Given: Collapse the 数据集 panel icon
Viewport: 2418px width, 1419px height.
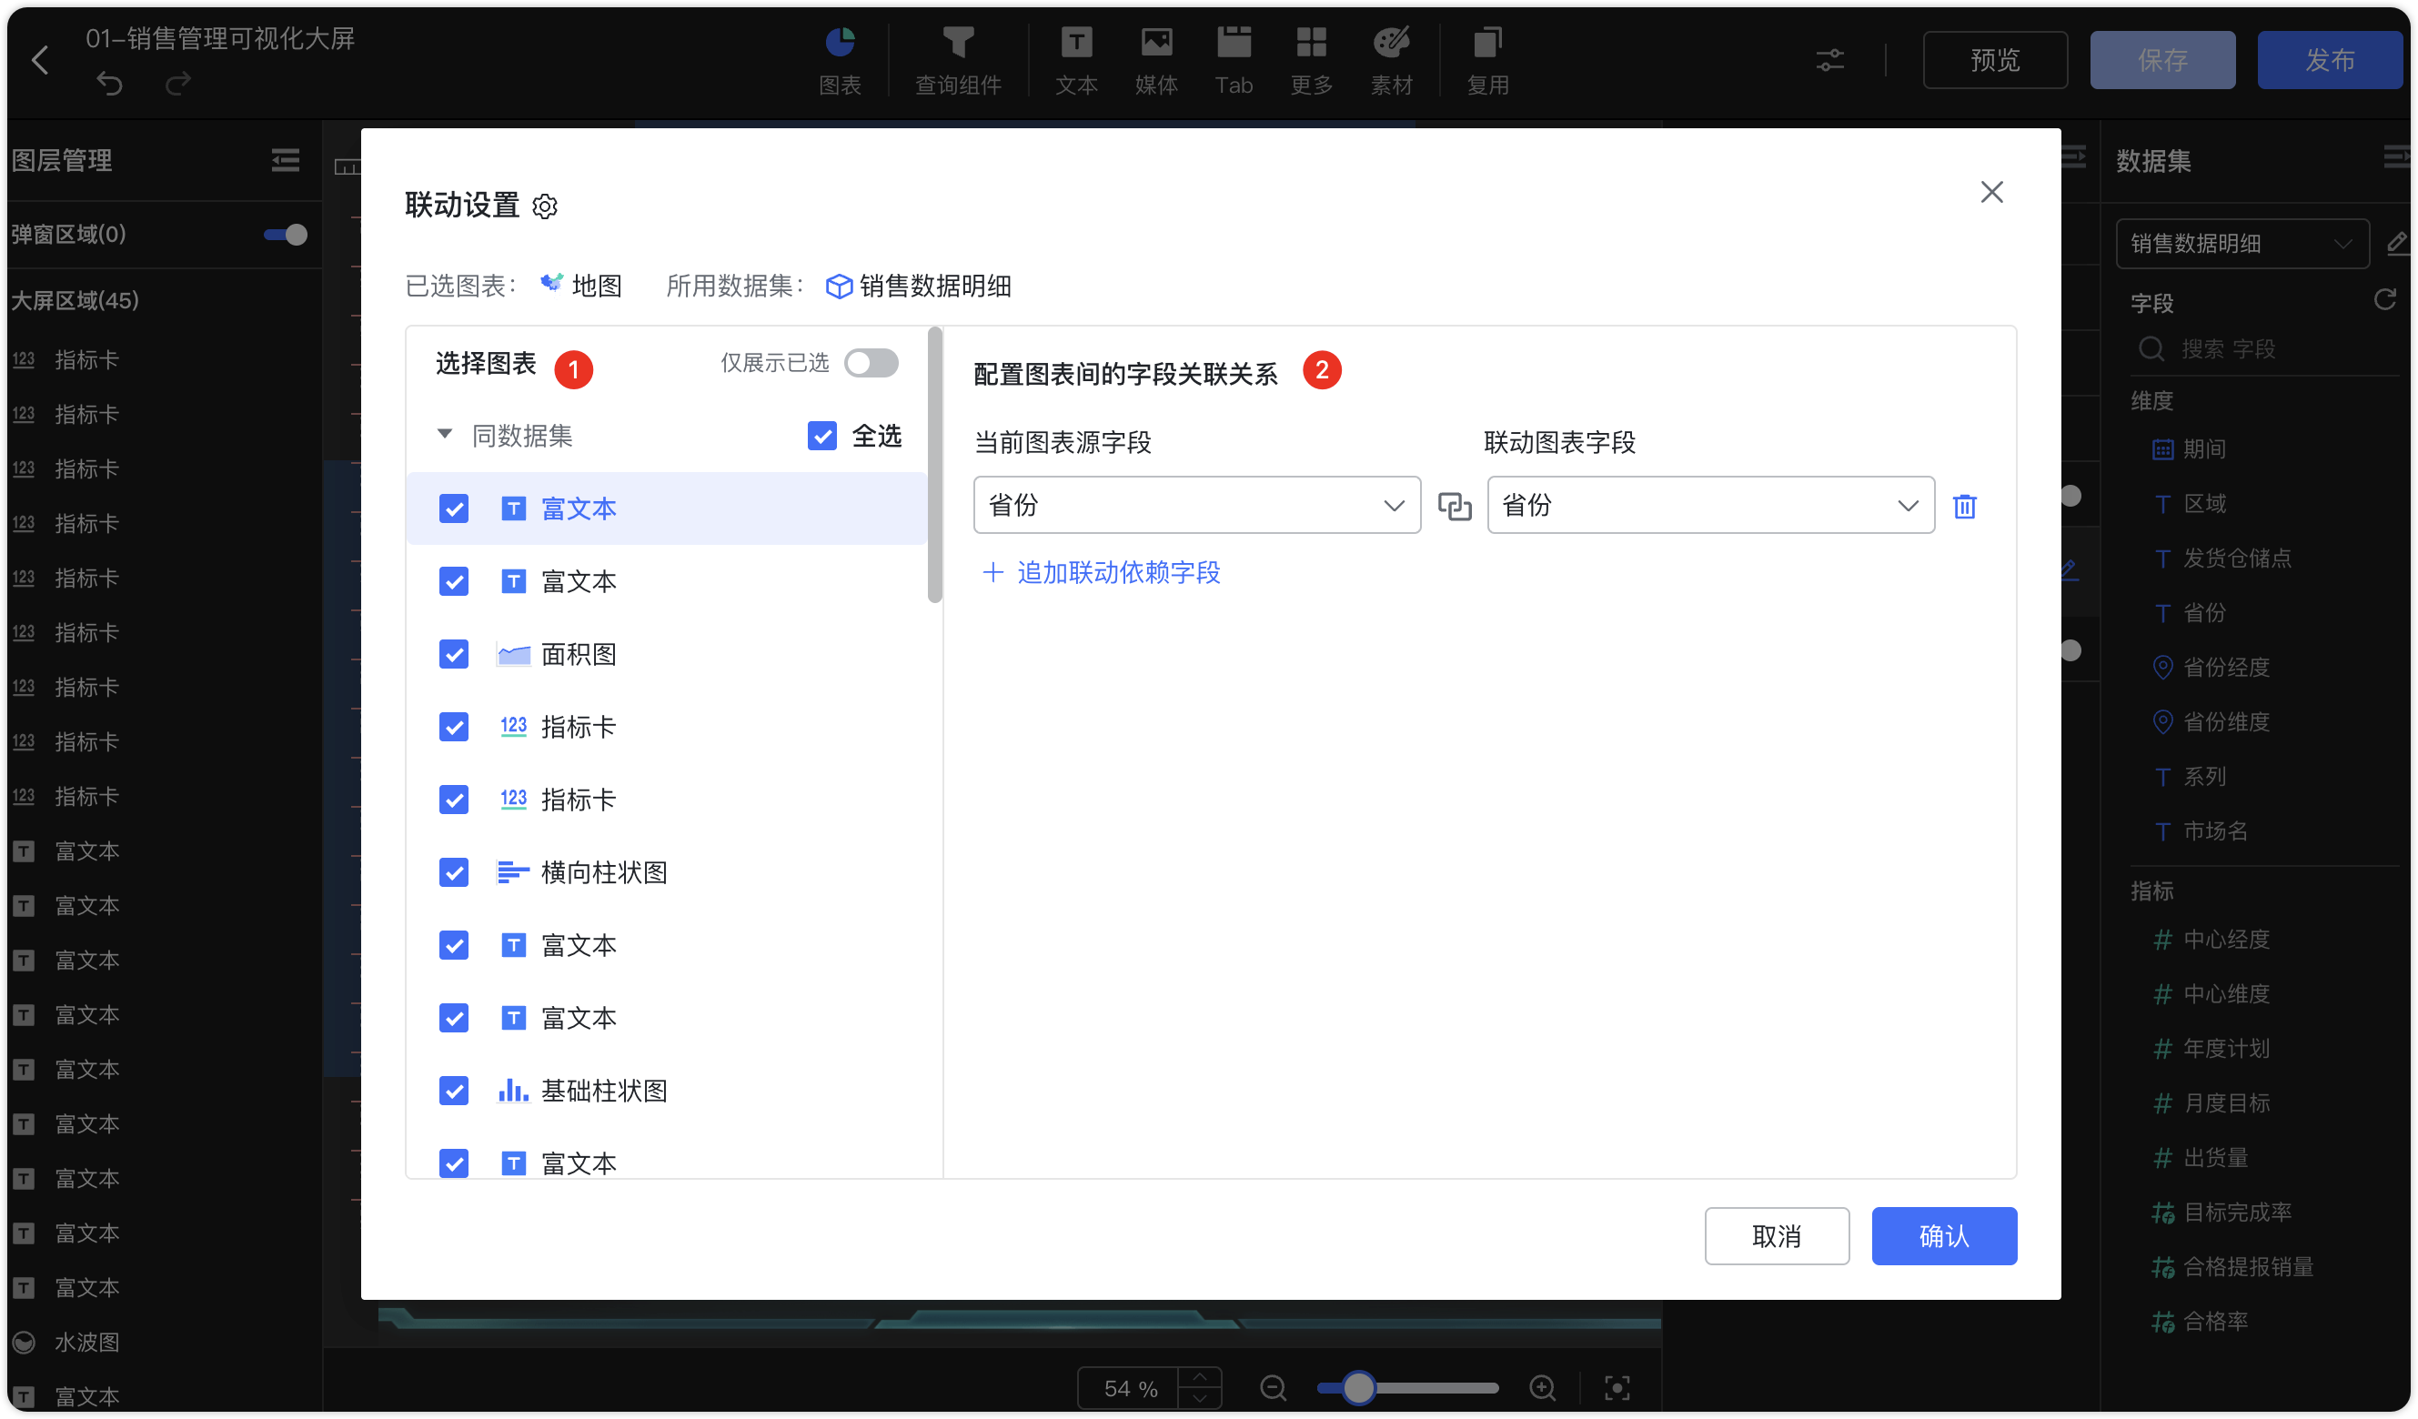Looking at the screenshot, I should [x=2395, y=157].
